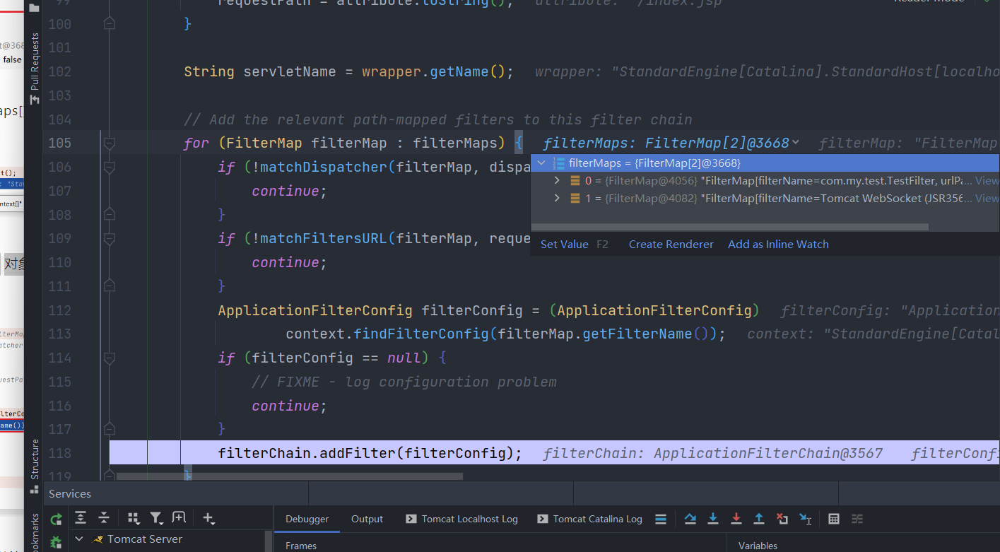This screenshot has width=1000, height=552.
Task: Open the Tomcat Catalina Log tab
Action: click(590, 519)
